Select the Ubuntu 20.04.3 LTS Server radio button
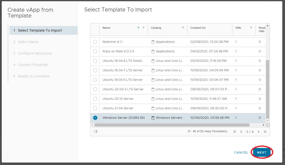This screenshot has height=165, width=285. coord(95,89)
